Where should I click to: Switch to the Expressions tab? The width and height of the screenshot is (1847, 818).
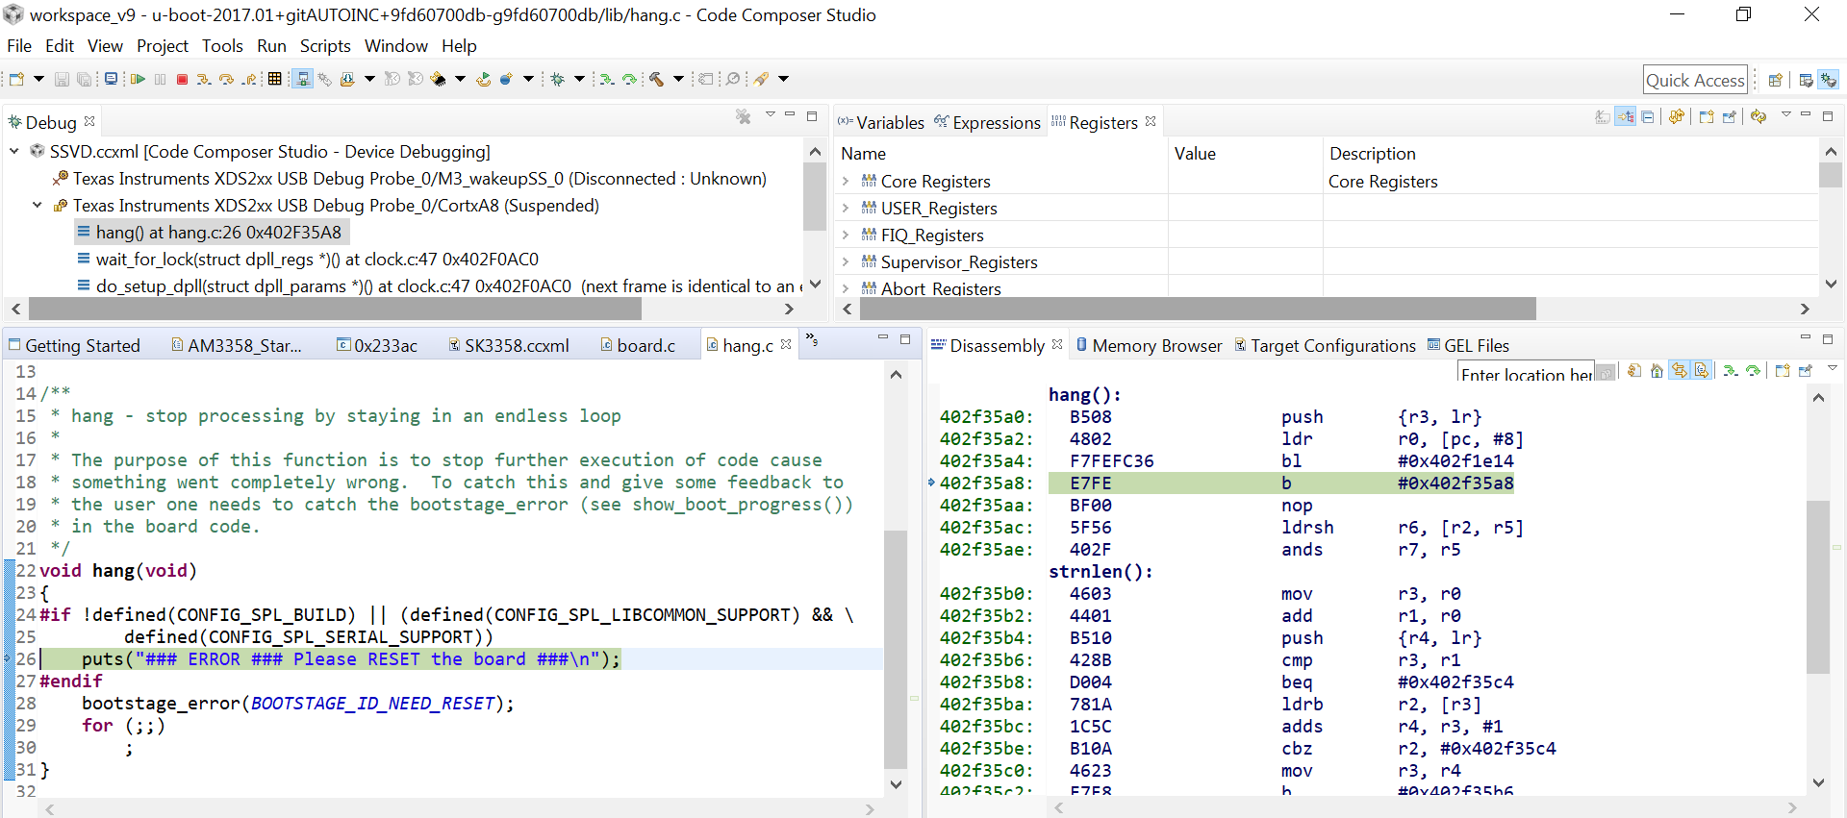pyautogui.click(x=988, y=122)
